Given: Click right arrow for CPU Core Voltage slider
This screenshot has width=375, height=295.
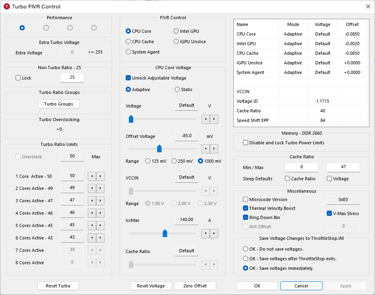Looking at the screenshot, I should 214,119.
